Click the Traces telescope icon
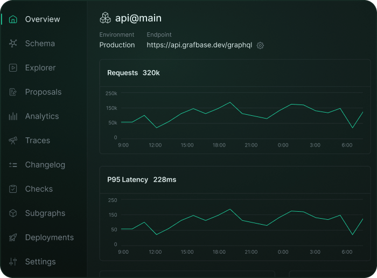 click(13, 141)
